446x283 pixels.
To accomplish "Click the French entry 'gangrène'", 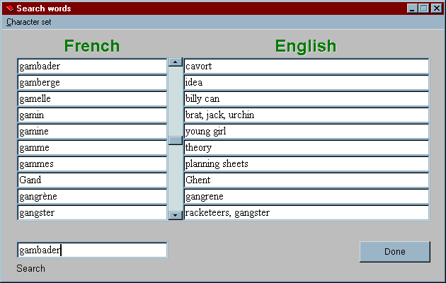I will (x=92, y=197).
